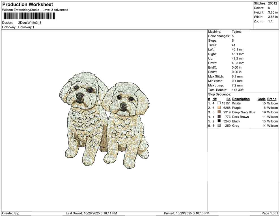Click the Description column header
The width and height of the screenshot is (280, 216).
(x=241, y=99)
